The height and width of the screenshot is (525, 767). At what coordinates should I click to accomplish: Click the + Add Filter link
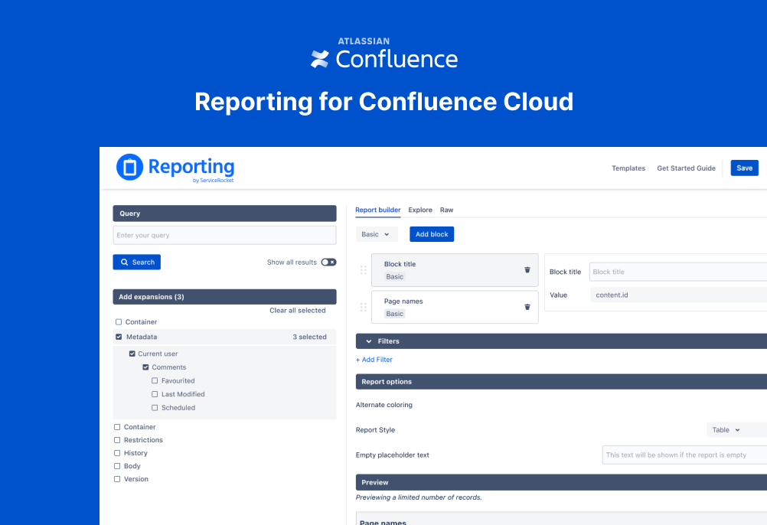pos(374,360)
